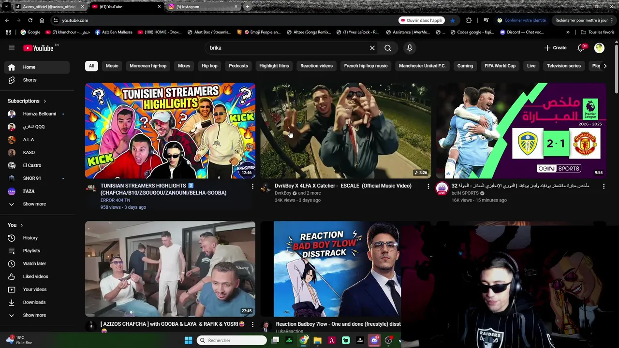Open KASO channel subscription
This screenshot has height=348, width=619.
tap(37, 152)
